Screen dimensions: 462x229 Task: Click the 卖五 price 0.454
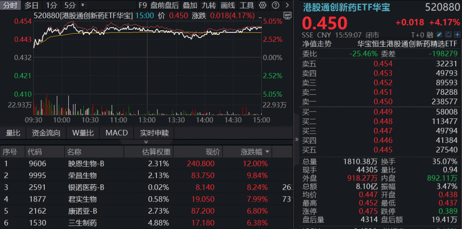(x=383, y=64)
